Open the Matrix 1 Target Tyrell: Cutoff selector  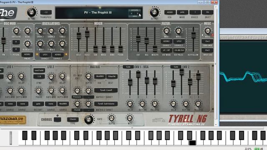[x=106, y=90]
